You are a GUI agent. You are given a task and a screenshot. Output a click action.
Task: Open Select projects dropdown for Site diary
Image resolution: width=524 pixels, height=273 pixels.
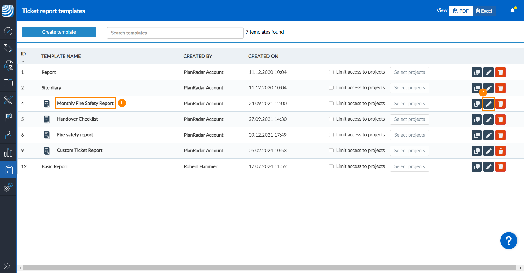point(409,88)
